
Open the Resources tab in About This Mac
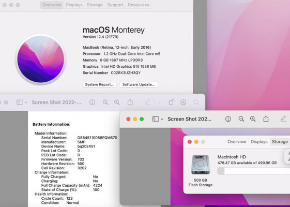point(139,5)
